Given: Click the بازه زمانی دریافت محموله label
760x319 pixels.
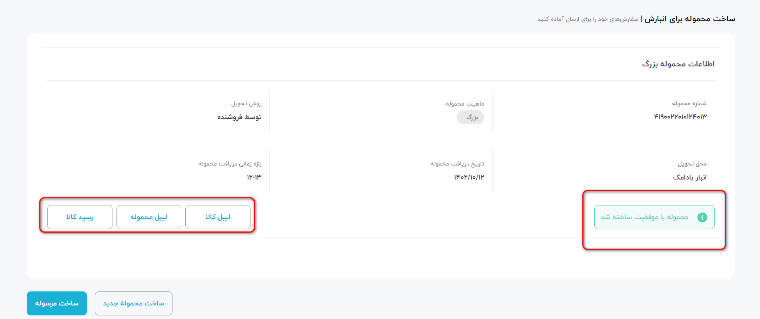Looking at the screenshot, I should [x=230, y=163].
